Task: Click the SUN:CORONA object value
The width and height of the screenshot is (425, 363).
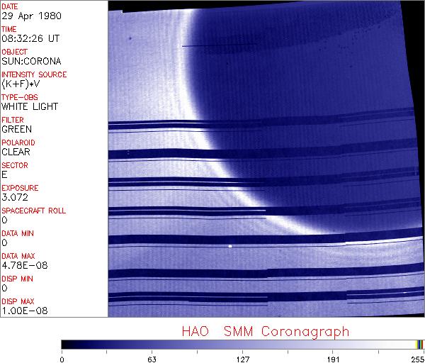Action: coord(28,61)
